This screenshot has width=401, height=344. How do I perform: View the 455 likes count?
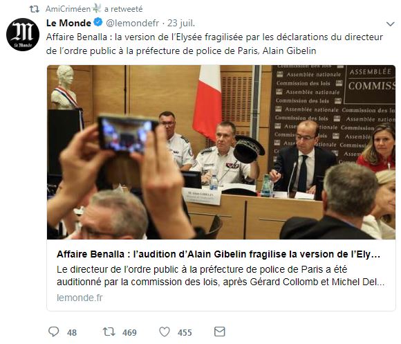click(185, 332)
